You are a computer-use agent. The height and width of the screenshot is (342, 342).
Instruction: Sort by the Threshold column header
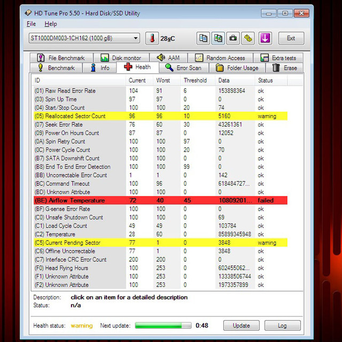click(198, 80)
